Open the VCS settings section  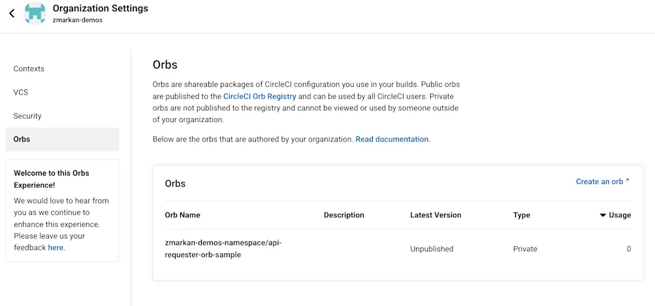21,92
